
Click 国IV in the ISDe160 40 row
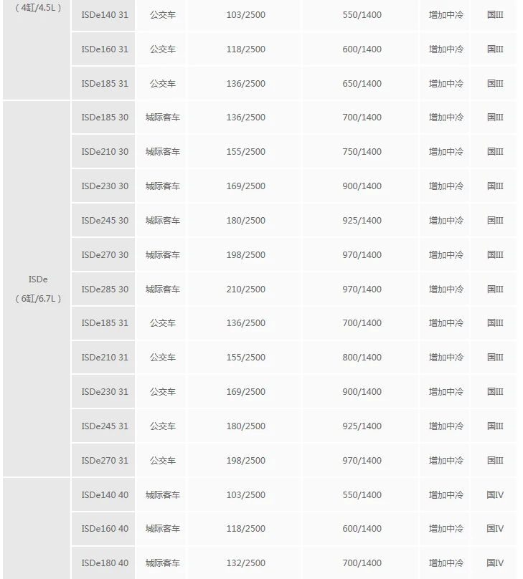[x=495, y=529]
